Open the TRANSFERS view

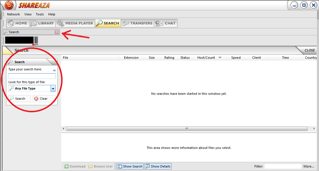[137, 23]
